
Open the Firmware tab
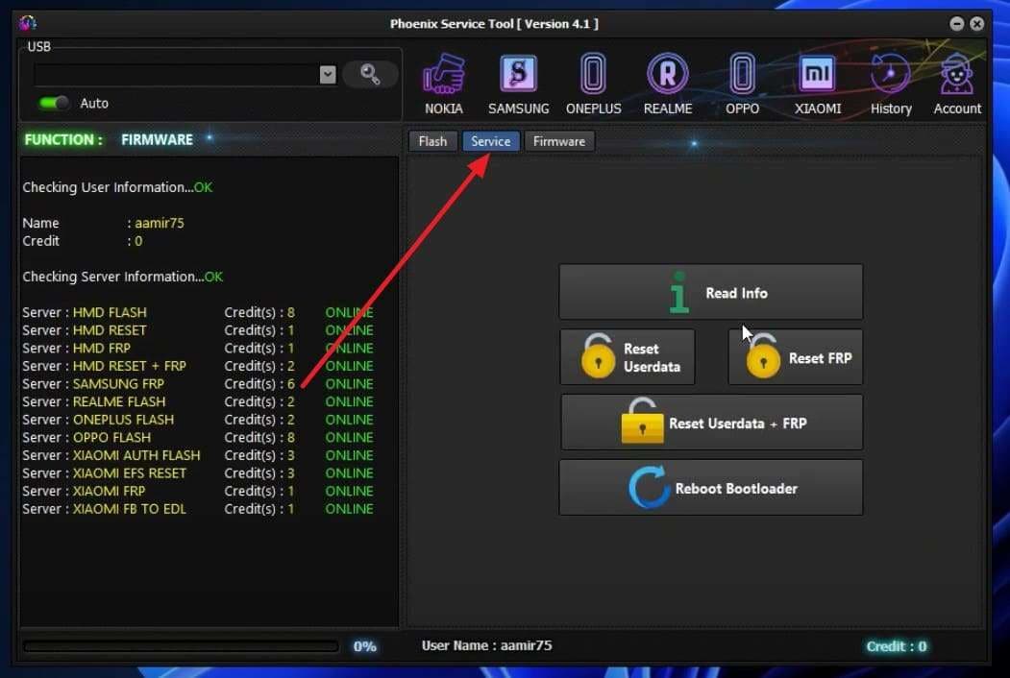pyautogui.click(x=559, y=141)
